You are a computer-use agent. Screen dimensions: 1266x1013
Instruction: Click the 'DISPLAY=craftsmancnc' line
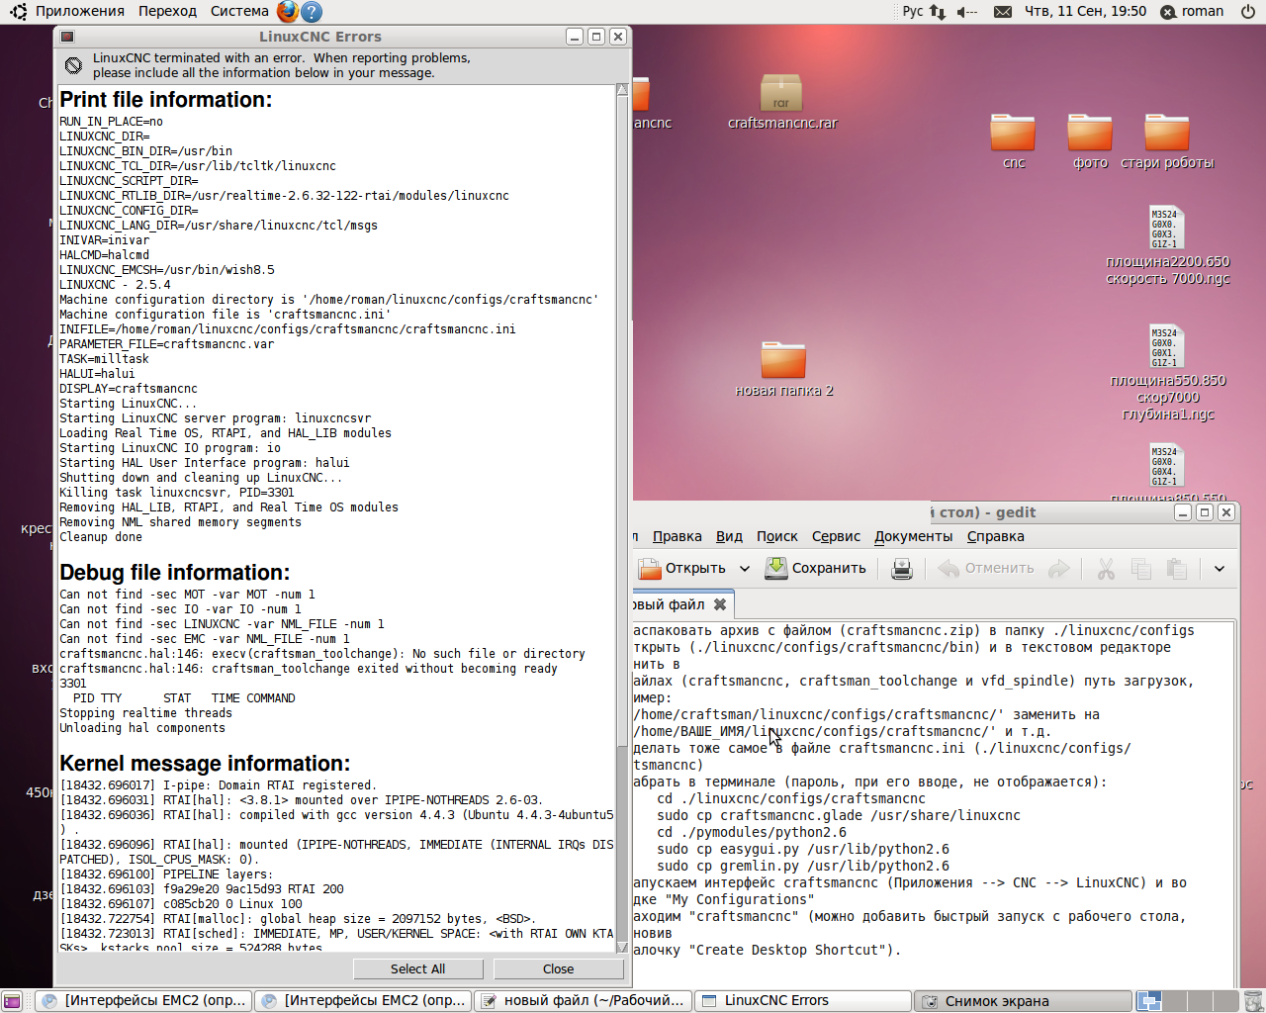pos(129,389)
